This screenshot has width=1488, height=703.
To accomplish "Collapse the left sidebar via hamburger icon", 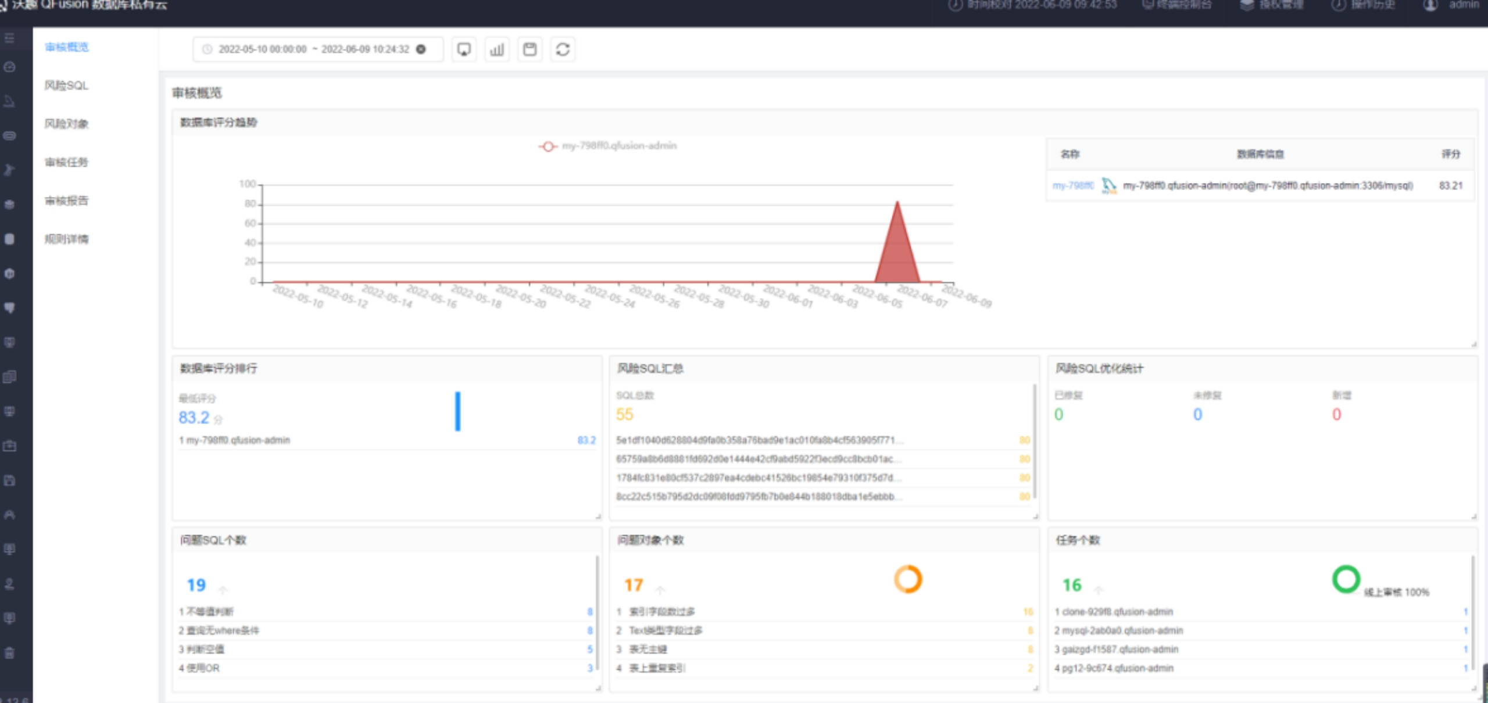I will coord(9,38).
